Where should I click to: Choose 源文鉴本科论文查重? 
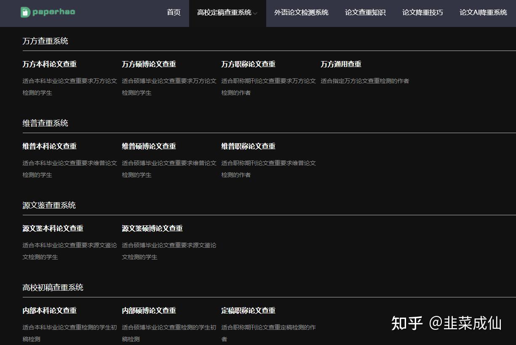53,228
